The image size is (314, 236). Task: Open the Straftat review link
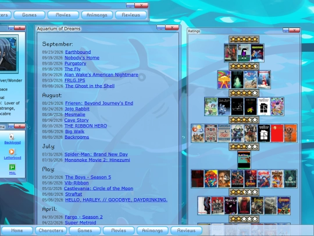pos(73,194)
